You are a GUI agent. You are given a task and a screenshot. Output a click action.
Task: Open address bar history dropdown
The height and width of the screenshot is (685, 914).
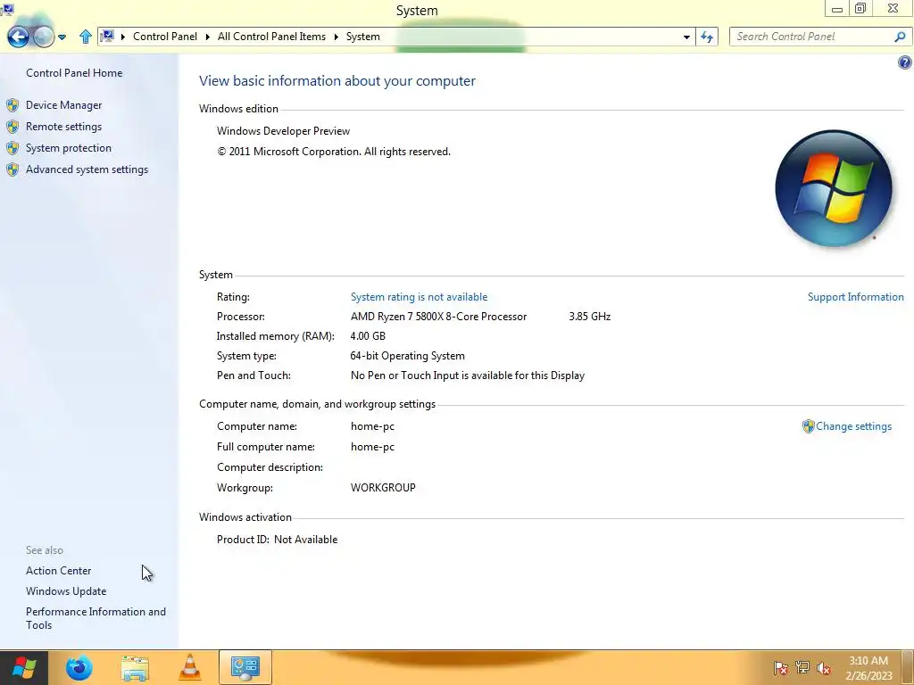[686, 37]
